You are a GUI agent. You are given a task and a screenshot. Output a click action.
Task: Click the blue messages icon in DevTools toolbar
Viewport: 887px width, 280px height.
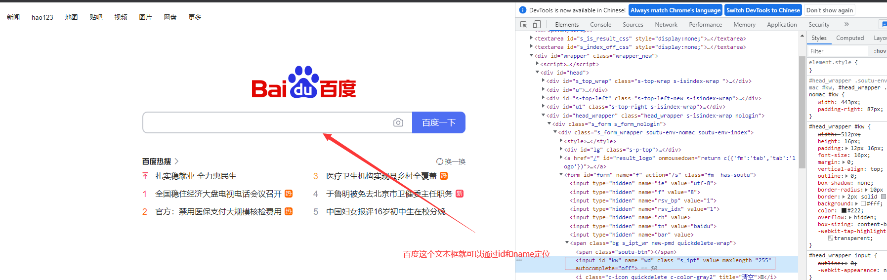[884, 24]
